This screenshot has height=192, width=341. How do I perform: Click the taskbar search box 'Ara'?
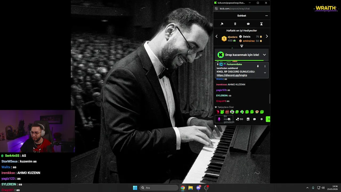[159, 188]
